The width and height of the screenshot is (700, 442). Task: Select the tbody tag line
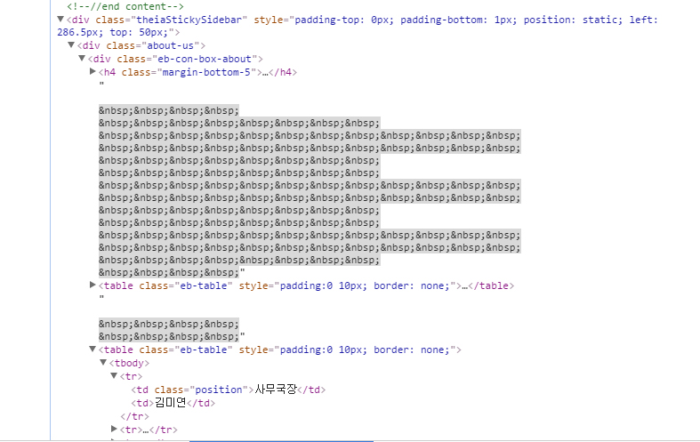(130, 364)
